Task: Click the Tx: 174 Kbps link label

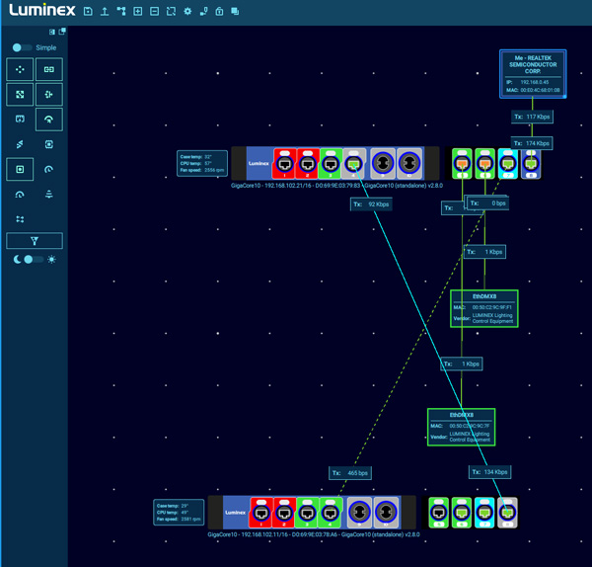Action: (532, 143)
